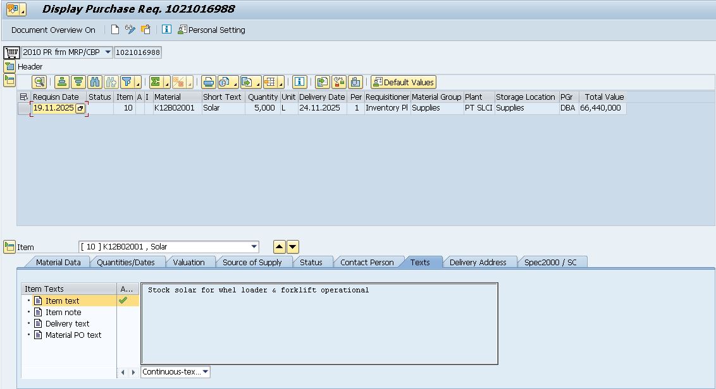The width and height of the screenshot is (716, 389).
Task: Click the Sort ascending icon in grid toolbar
Action: pyautogui.click(x=61, y=82)
